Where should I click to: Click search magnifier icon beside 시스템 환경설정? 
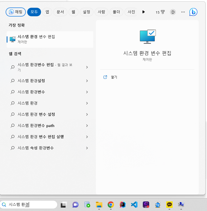point(13,81)
